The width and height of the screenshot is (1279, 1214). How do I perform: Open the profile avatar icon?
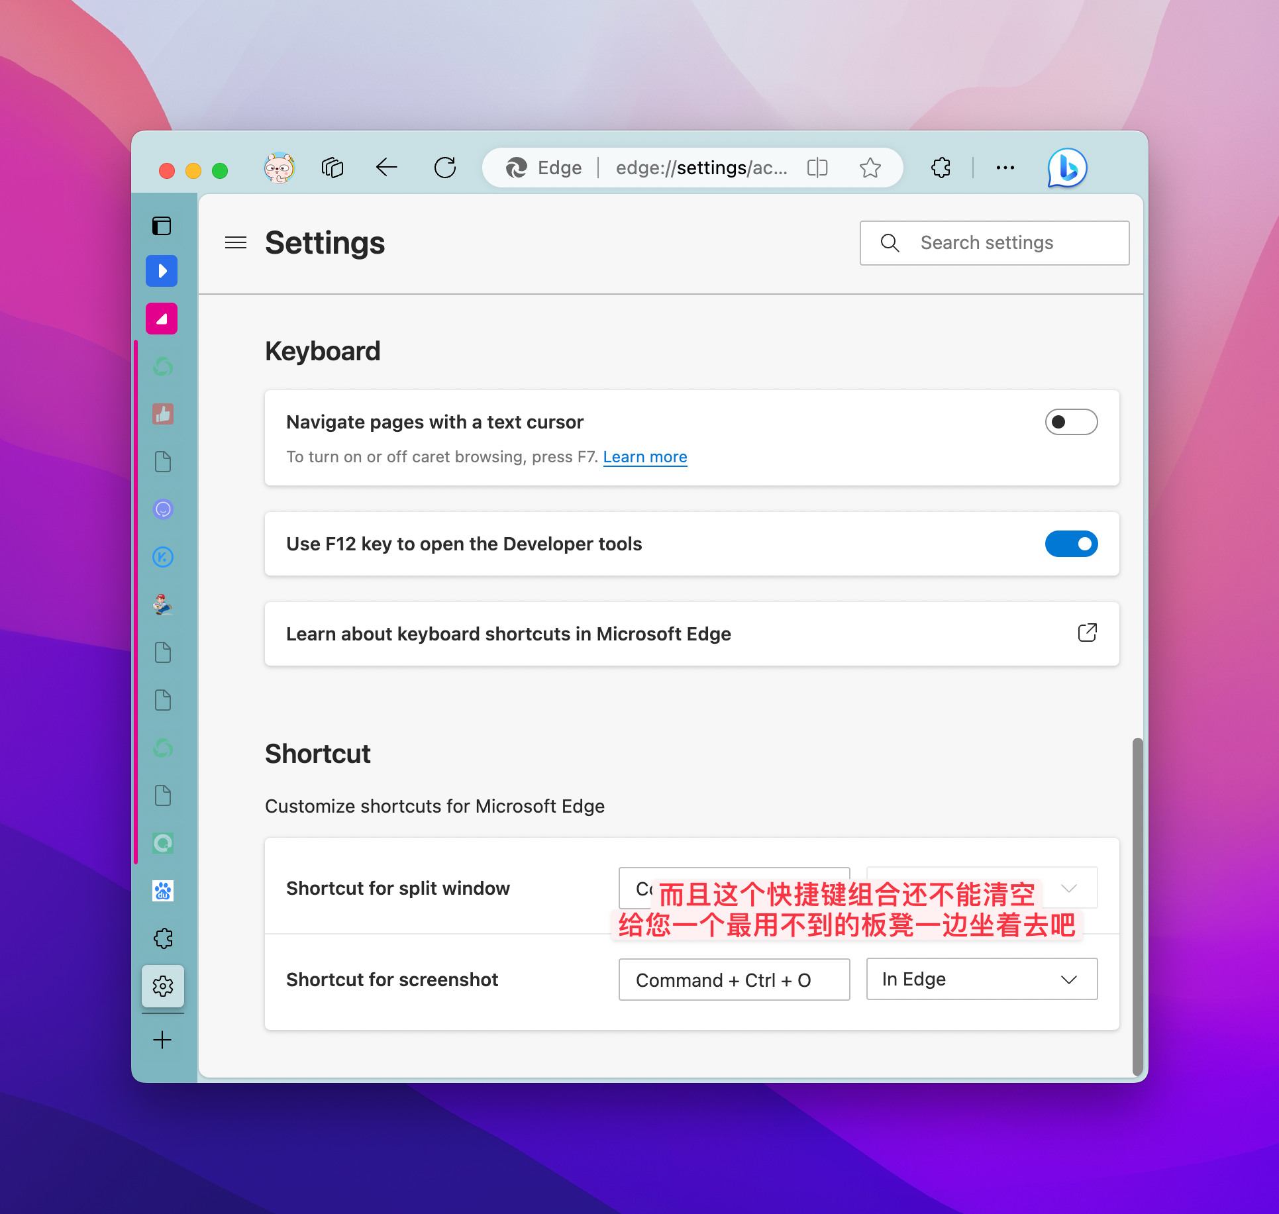point(280,168)
